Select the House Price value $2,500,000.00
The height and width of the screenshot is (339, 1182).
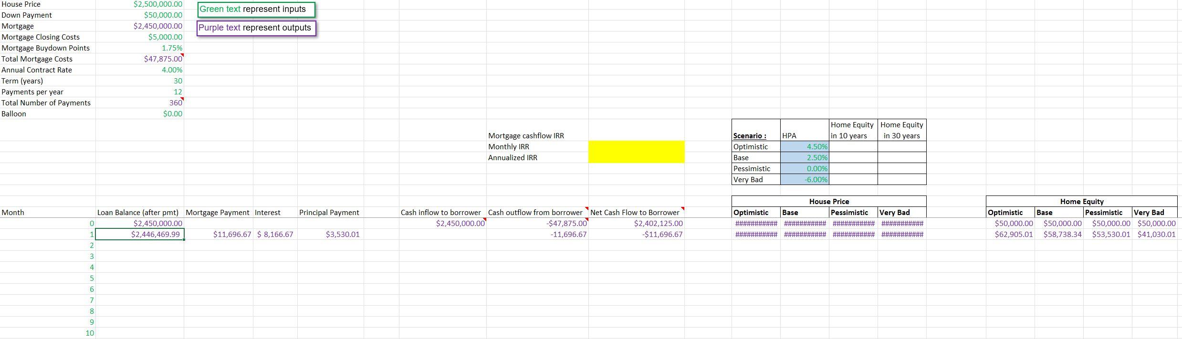[157, 4]
